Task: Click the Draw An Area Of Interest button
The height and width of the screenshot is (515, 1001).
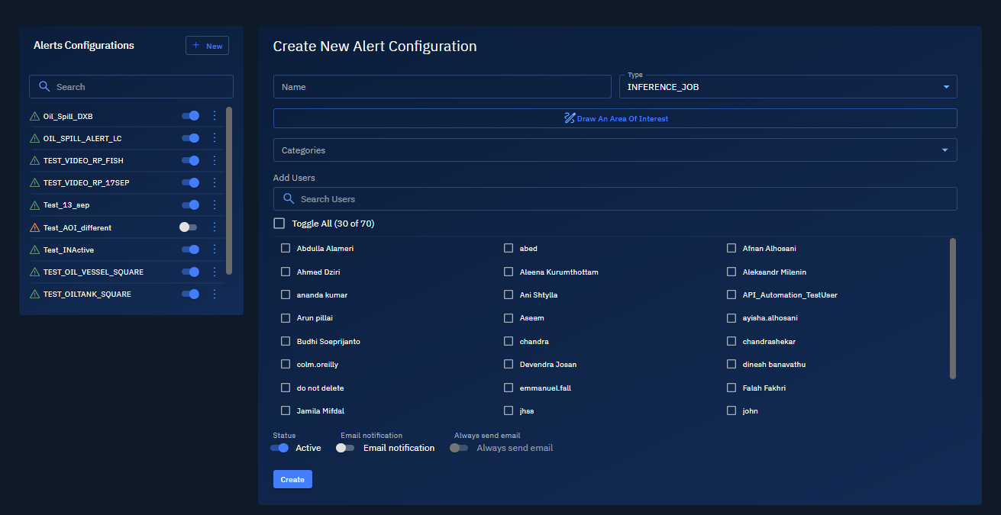Action: pos(615,118)
